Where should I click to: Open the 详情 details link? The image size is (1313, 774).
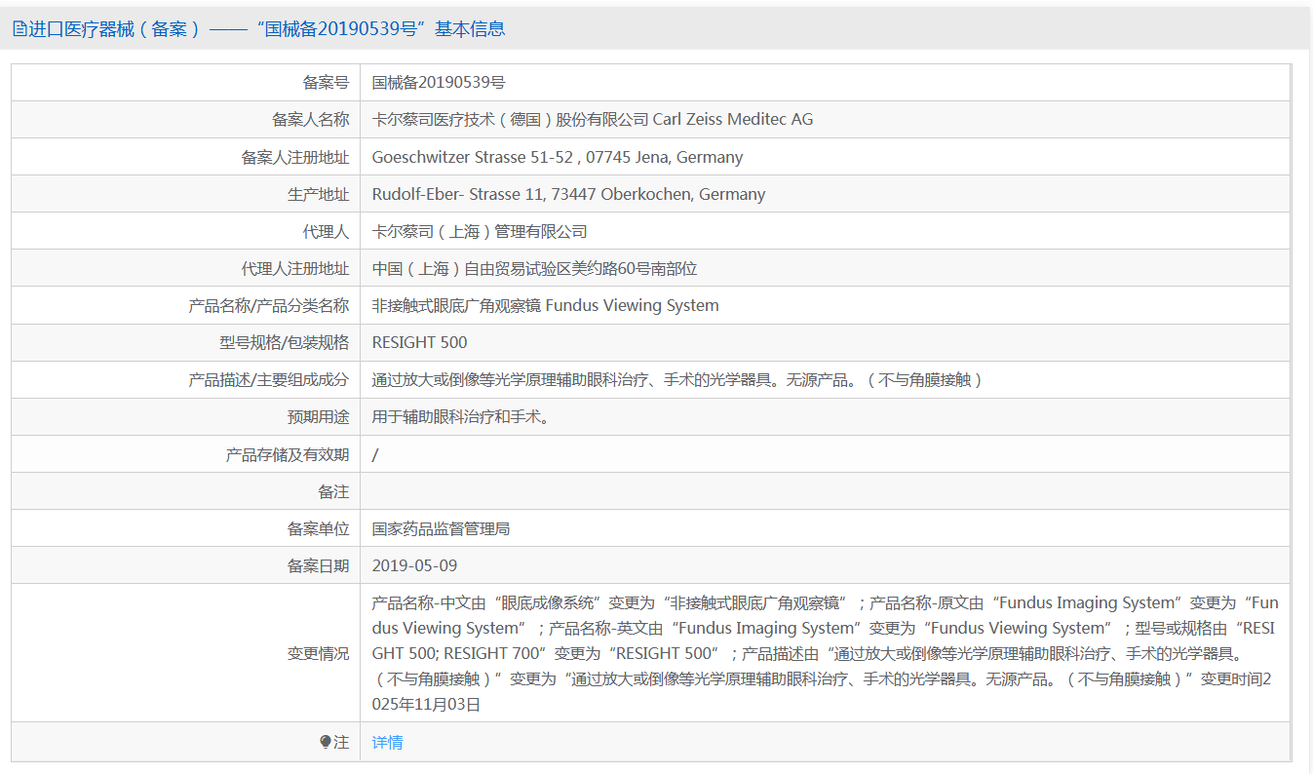point(387,742)
